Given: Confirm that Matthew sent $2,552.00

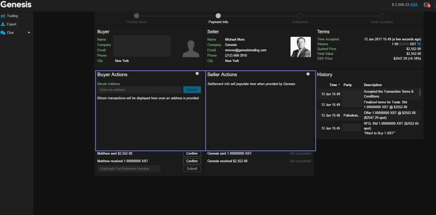Looking at the screenshot, I should coord(192,154).
